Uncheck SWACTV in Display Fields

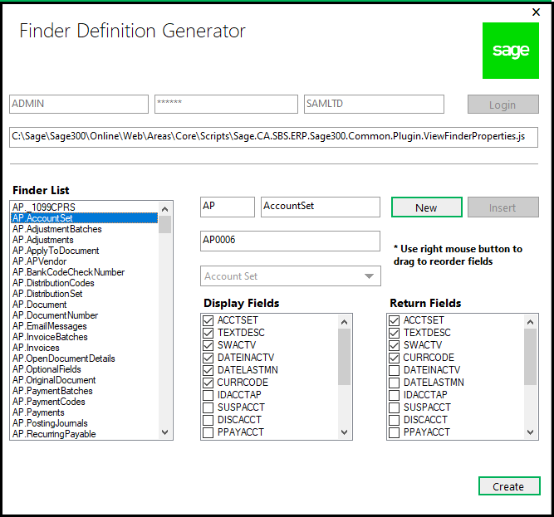pos(208,345)
